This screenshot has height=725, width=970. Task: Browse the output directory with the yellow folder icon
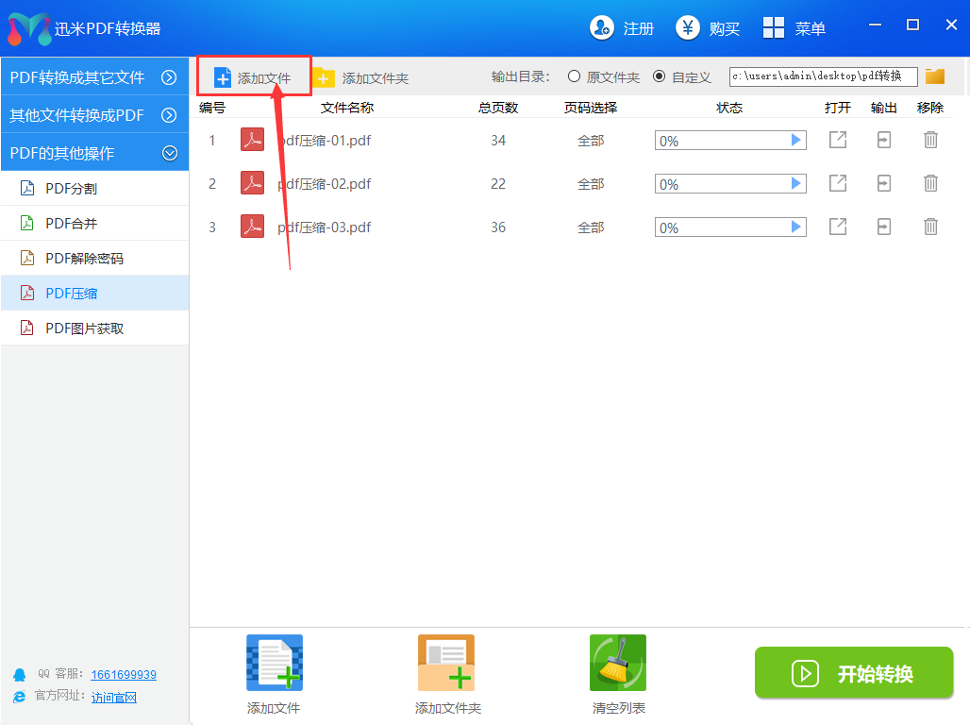coord(935,76)
